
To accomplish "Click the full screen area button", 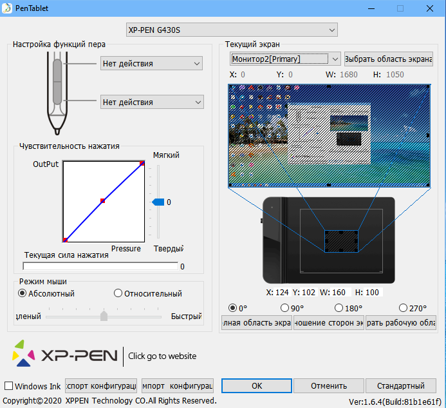I will (x=257, y=323).
